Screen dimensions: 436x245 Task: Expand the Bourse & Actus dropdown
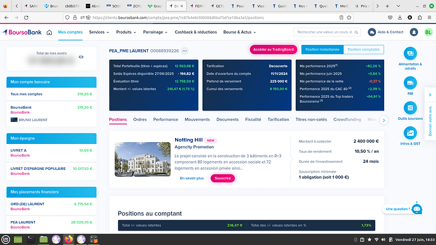239,32
